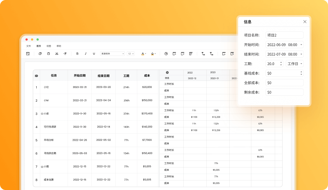Click the third task-settings window icon

tap(183, 54)
